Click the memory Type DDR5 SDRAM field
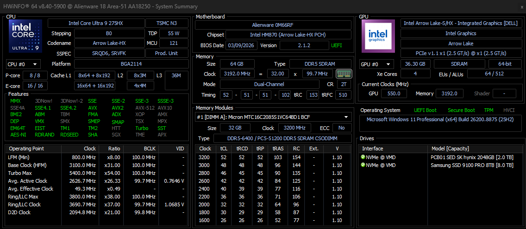This screenshot has width=526, height=229. pos(320,64)
